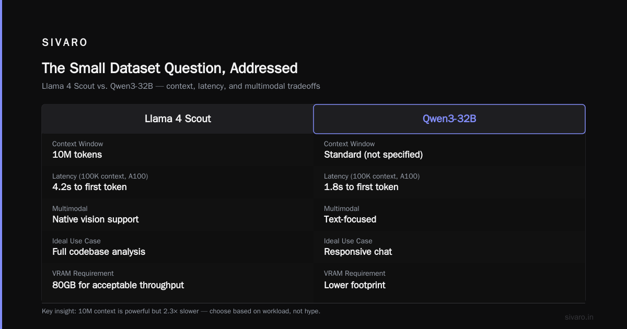This screenshot has height=329, width=627.
Task: Click the SIVARO logo text
Action: tap(65, 43)
